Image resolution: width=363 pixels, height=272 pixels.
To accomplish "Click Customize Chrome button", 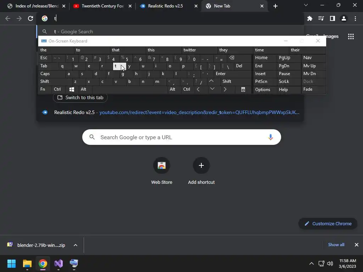I will [328, 224].
